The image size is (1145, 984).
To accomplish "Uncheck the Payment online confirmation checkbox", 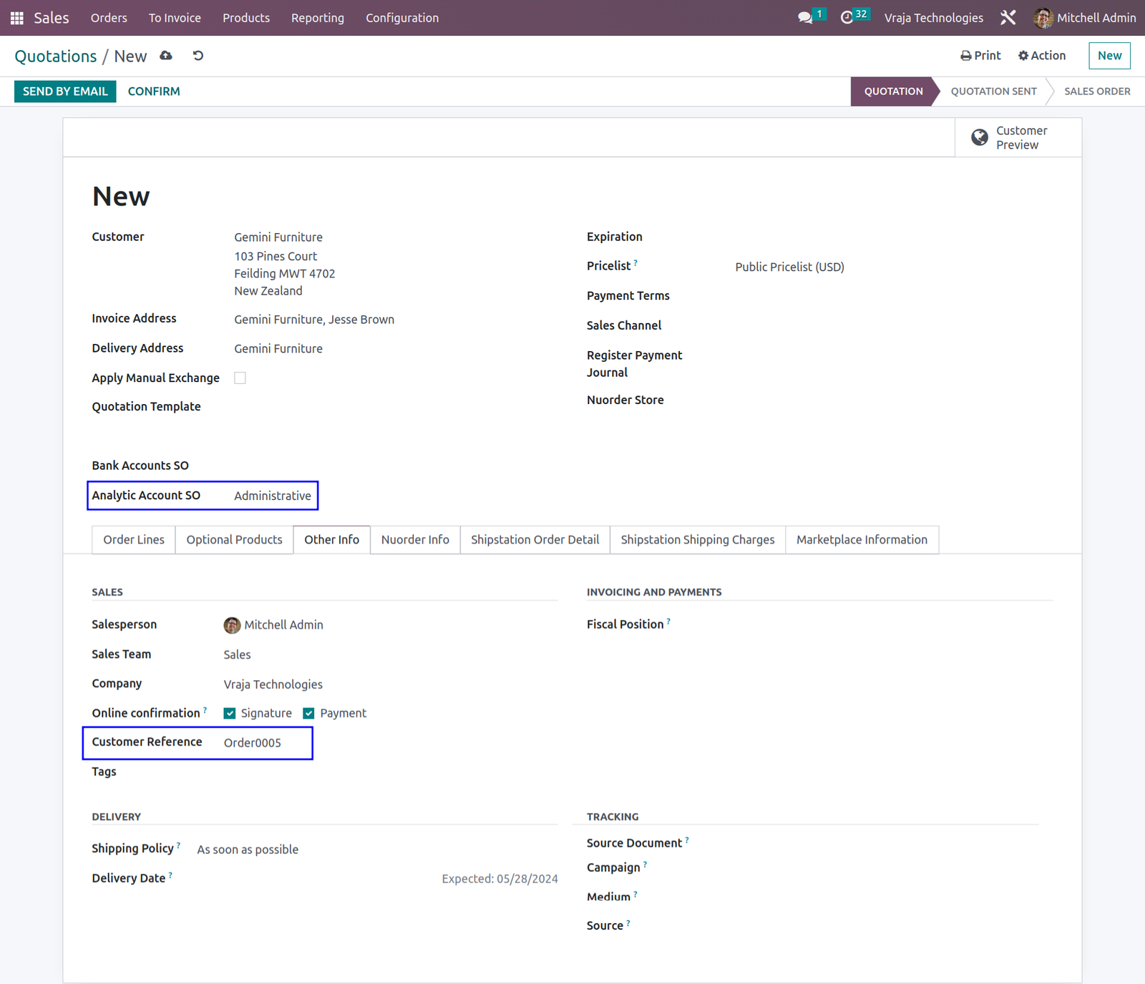I will tap(308, 713).
